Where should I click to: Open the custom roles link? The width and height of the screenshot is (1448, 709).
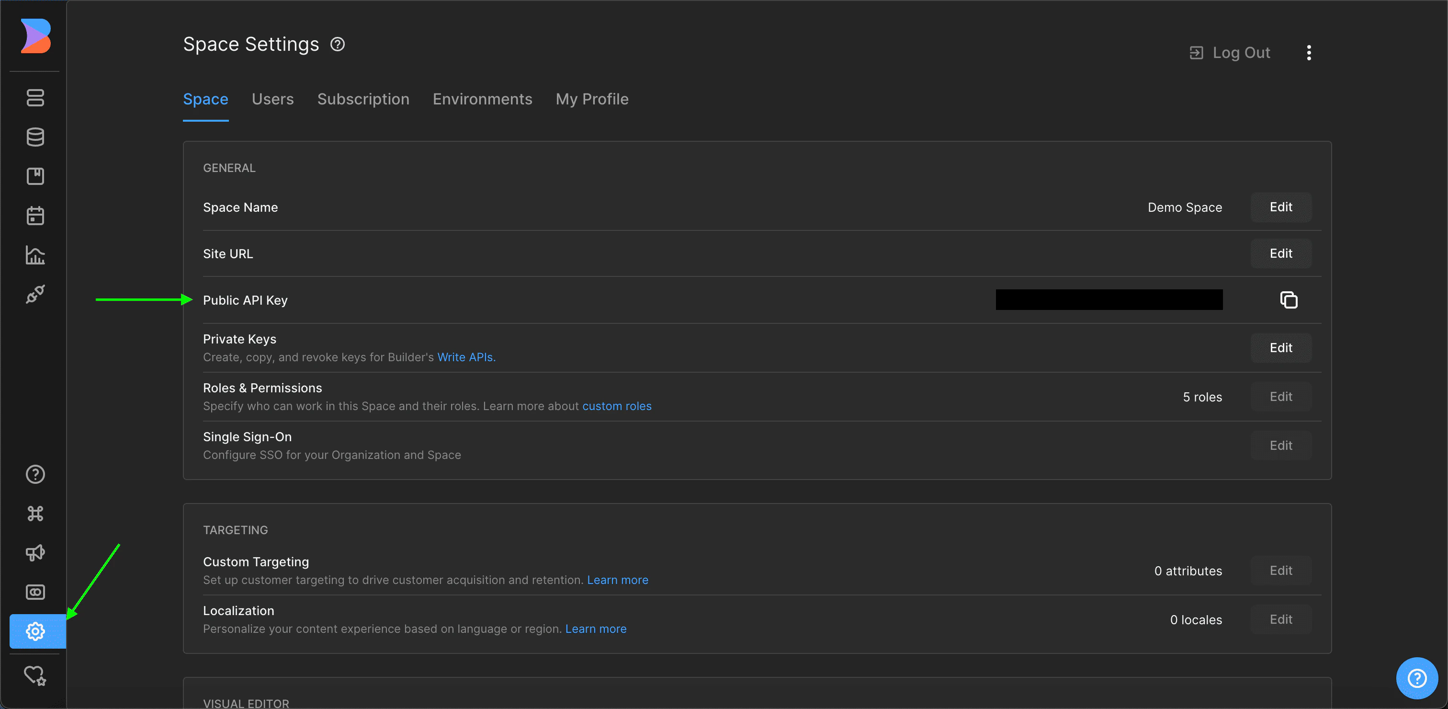tap(617, 406)
